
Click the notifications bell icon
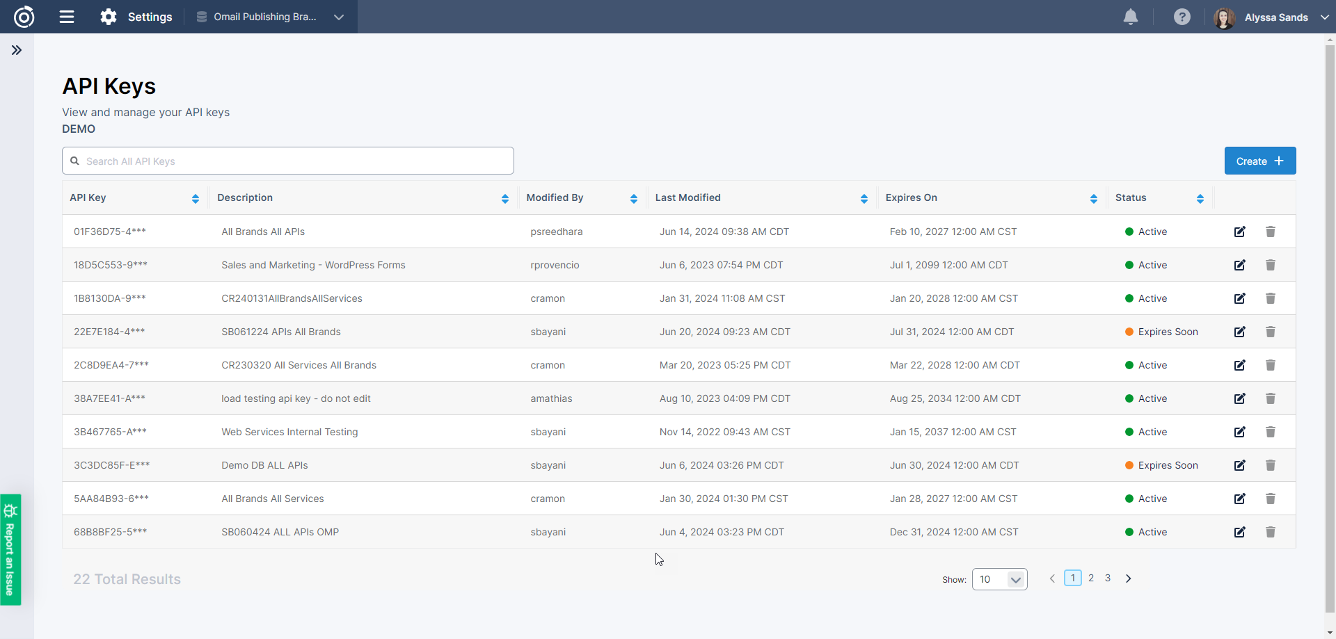pyautogui.click(x=1131, y=17)
